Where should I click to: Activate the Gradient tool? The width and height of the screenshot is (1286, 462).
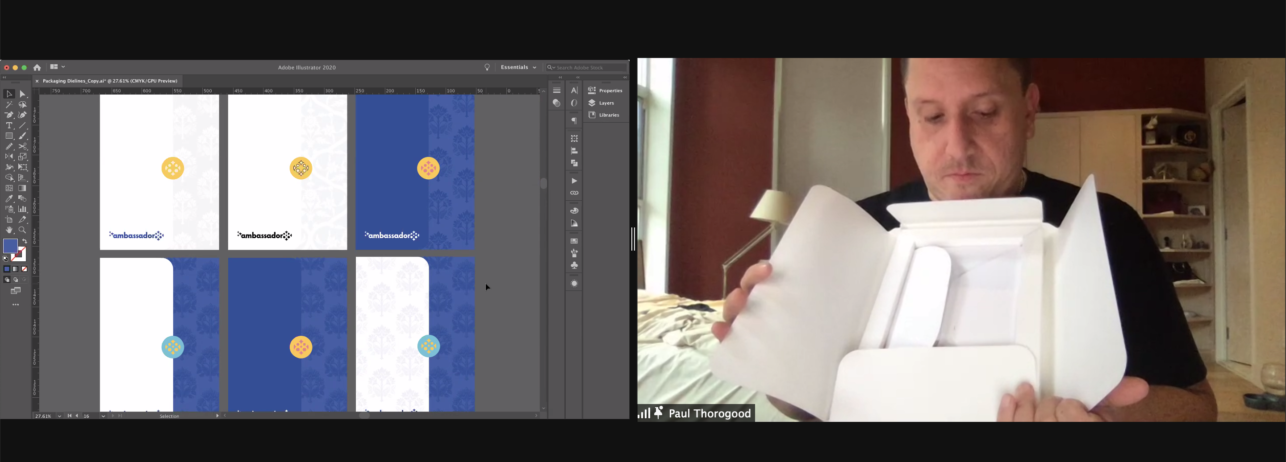click(x=22, y=188)
